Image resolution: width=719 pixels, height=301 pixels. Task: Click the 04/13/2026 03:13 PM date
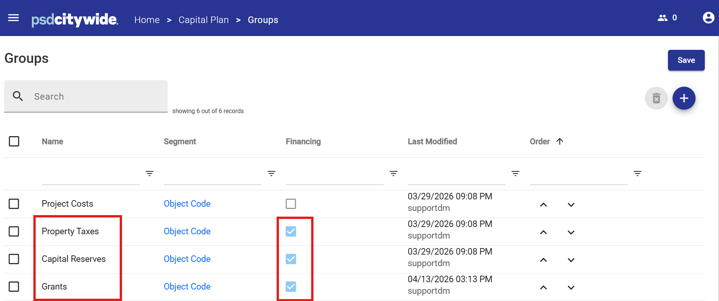450,279
